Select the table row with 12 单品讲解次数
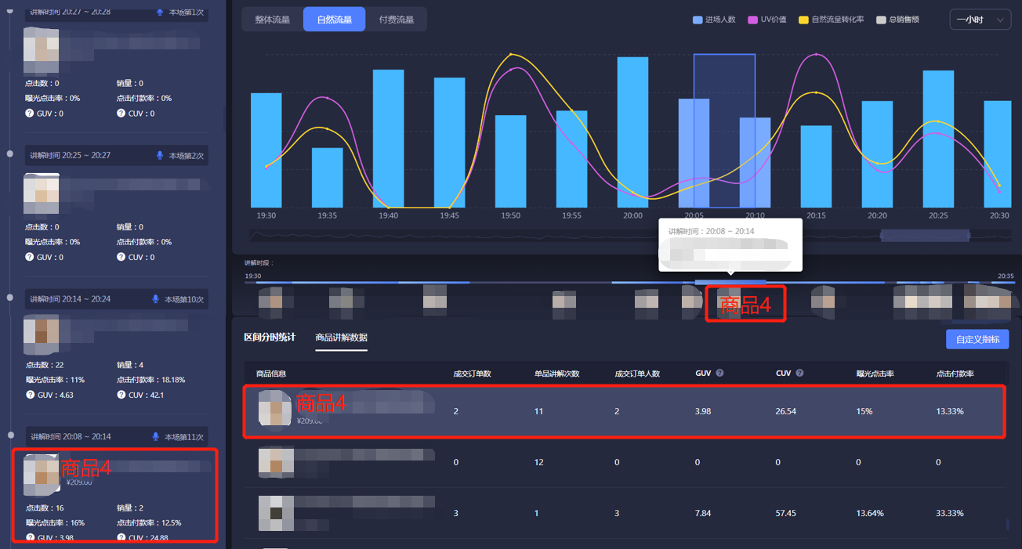The height and width of the screenshot is (549, 1022). [x=623, y=462]
